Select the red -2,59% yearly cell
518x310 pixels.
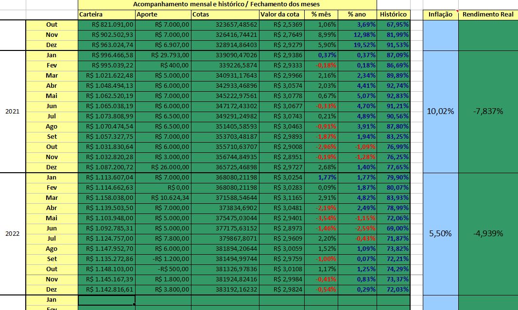(357, 228)
